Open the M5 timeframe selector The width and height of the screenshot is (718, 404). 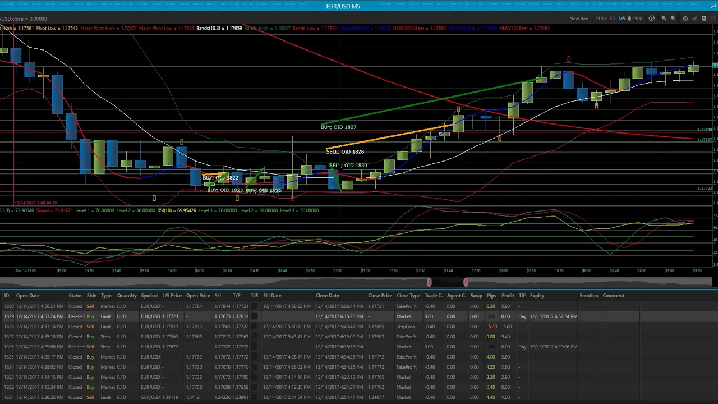click(622, 19)
